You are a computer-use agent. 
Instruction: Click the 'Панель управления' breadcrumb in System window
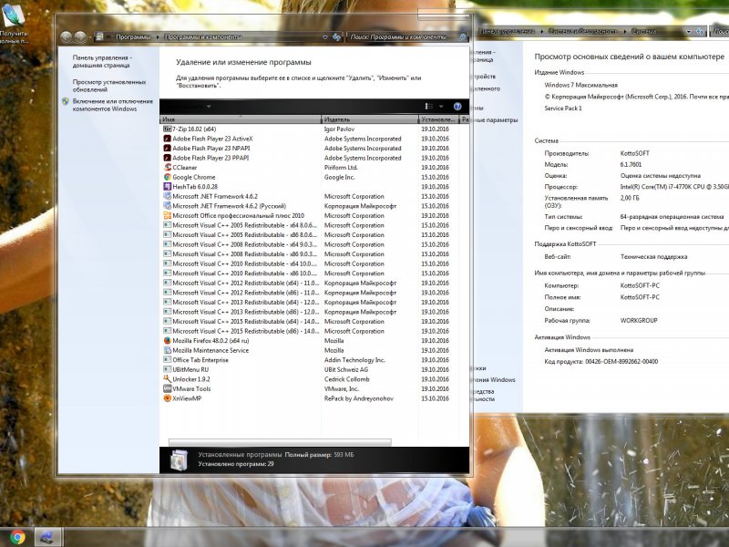[x=508, y=32]
